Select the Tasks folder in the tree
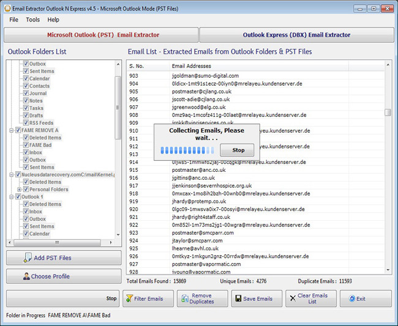 (x=36, y=108)
